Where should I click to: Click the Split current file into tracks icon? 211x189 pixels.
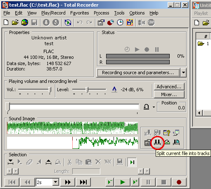pyautogui.click(x=157, y=142)
